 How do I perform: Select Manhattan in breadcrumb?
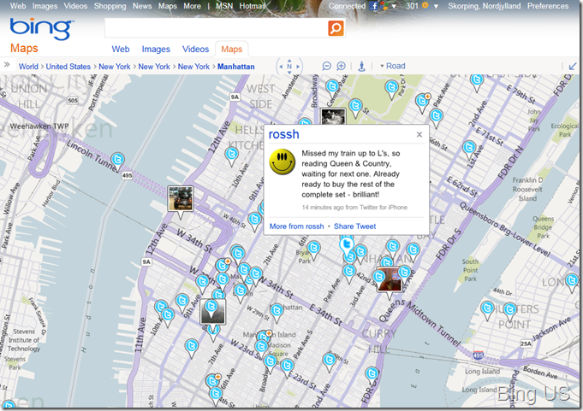point(236,67)
